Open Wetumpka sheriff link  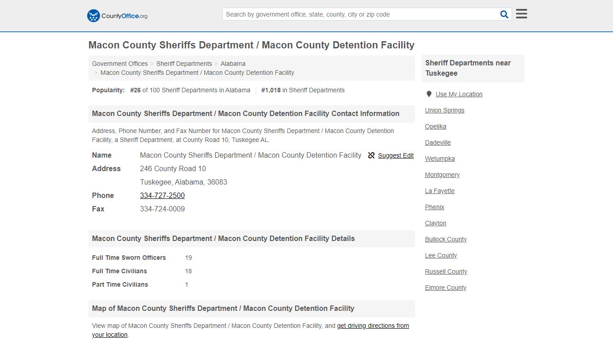pyautogui.click(x=440, y=159)
